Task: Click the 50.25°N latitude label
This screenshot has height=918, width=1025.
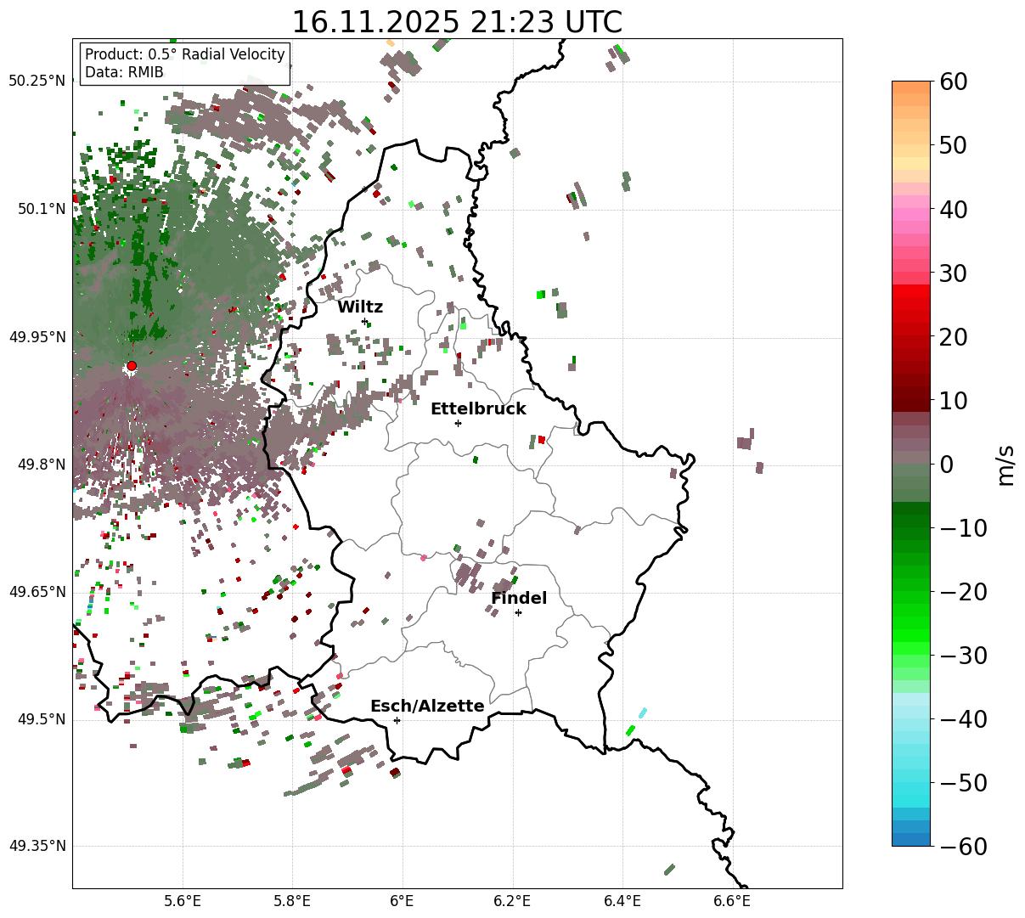Action: tap(37, 82)
